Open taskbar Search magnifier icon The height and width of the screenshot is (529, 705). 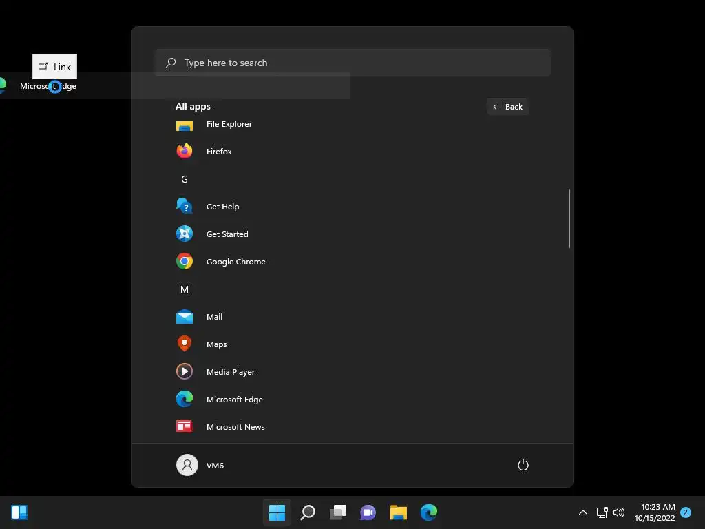coord(308,512)
